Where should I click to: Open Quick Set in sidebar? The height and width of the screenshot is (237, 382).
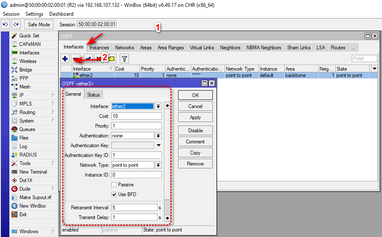[x=29, y=36]
